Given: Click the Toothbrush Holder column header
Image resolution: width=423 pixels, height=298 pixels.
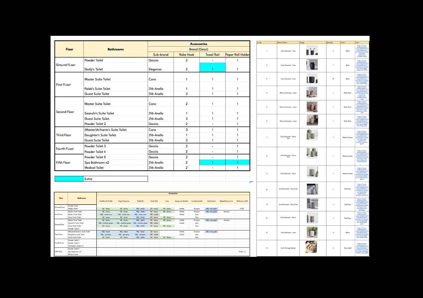Looking at the screenshot, I should [106, 201].
